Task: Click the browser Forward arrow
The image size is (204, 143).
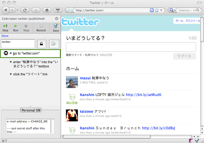Action: 13,10
